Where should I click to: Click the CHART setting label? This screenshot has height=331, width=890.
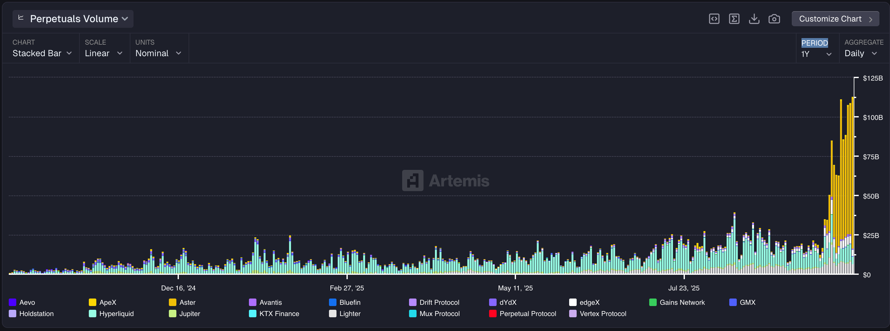[23, 42]
